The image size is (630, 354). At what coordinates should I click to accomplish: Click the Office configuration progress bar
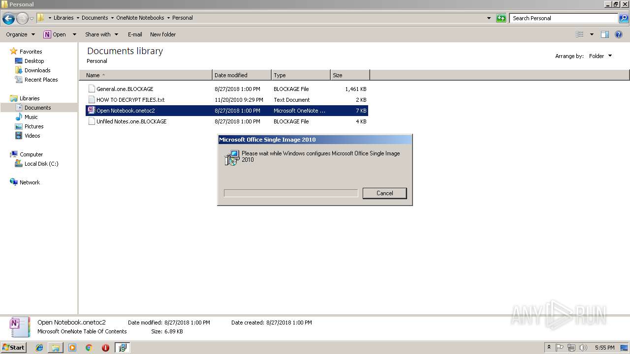[x=291, y=193]
